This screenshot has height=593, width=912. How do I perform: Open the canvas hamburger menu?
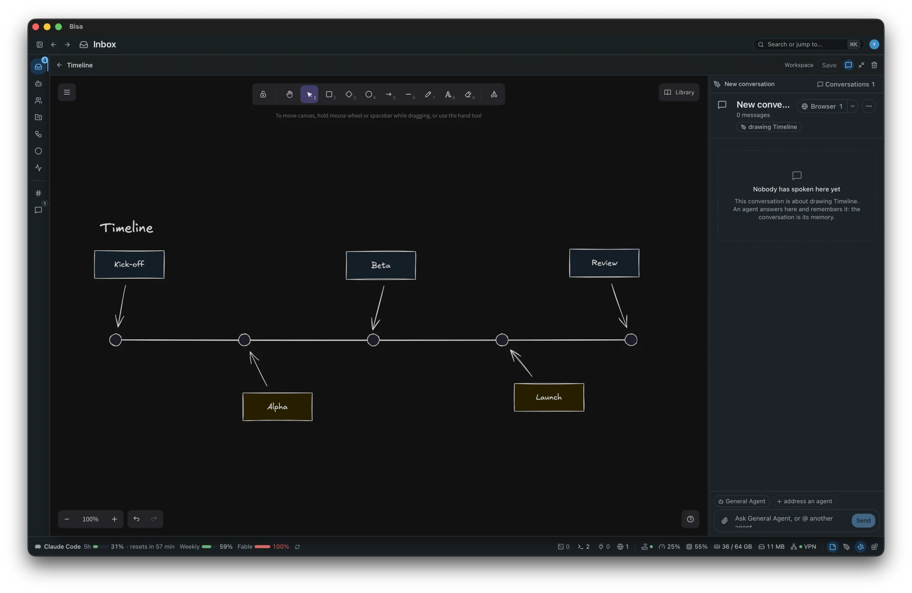click(67, 92)
